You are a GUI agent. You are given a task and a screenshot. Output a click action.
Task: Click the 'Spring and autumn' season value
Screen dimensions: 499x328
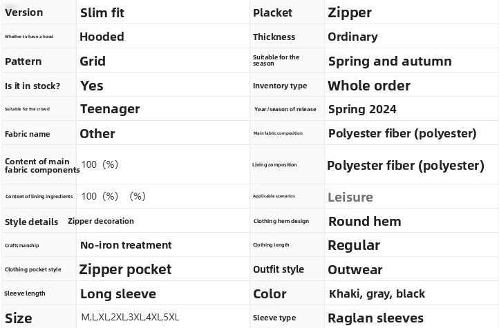(390, 61)
